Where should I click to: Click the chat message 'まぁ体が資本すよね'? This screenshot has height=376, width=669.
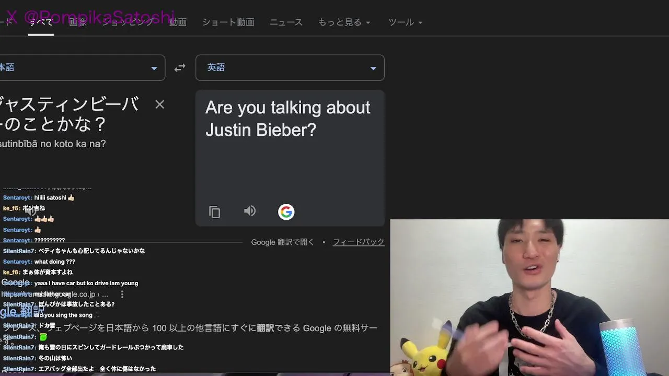click(48, 272)
